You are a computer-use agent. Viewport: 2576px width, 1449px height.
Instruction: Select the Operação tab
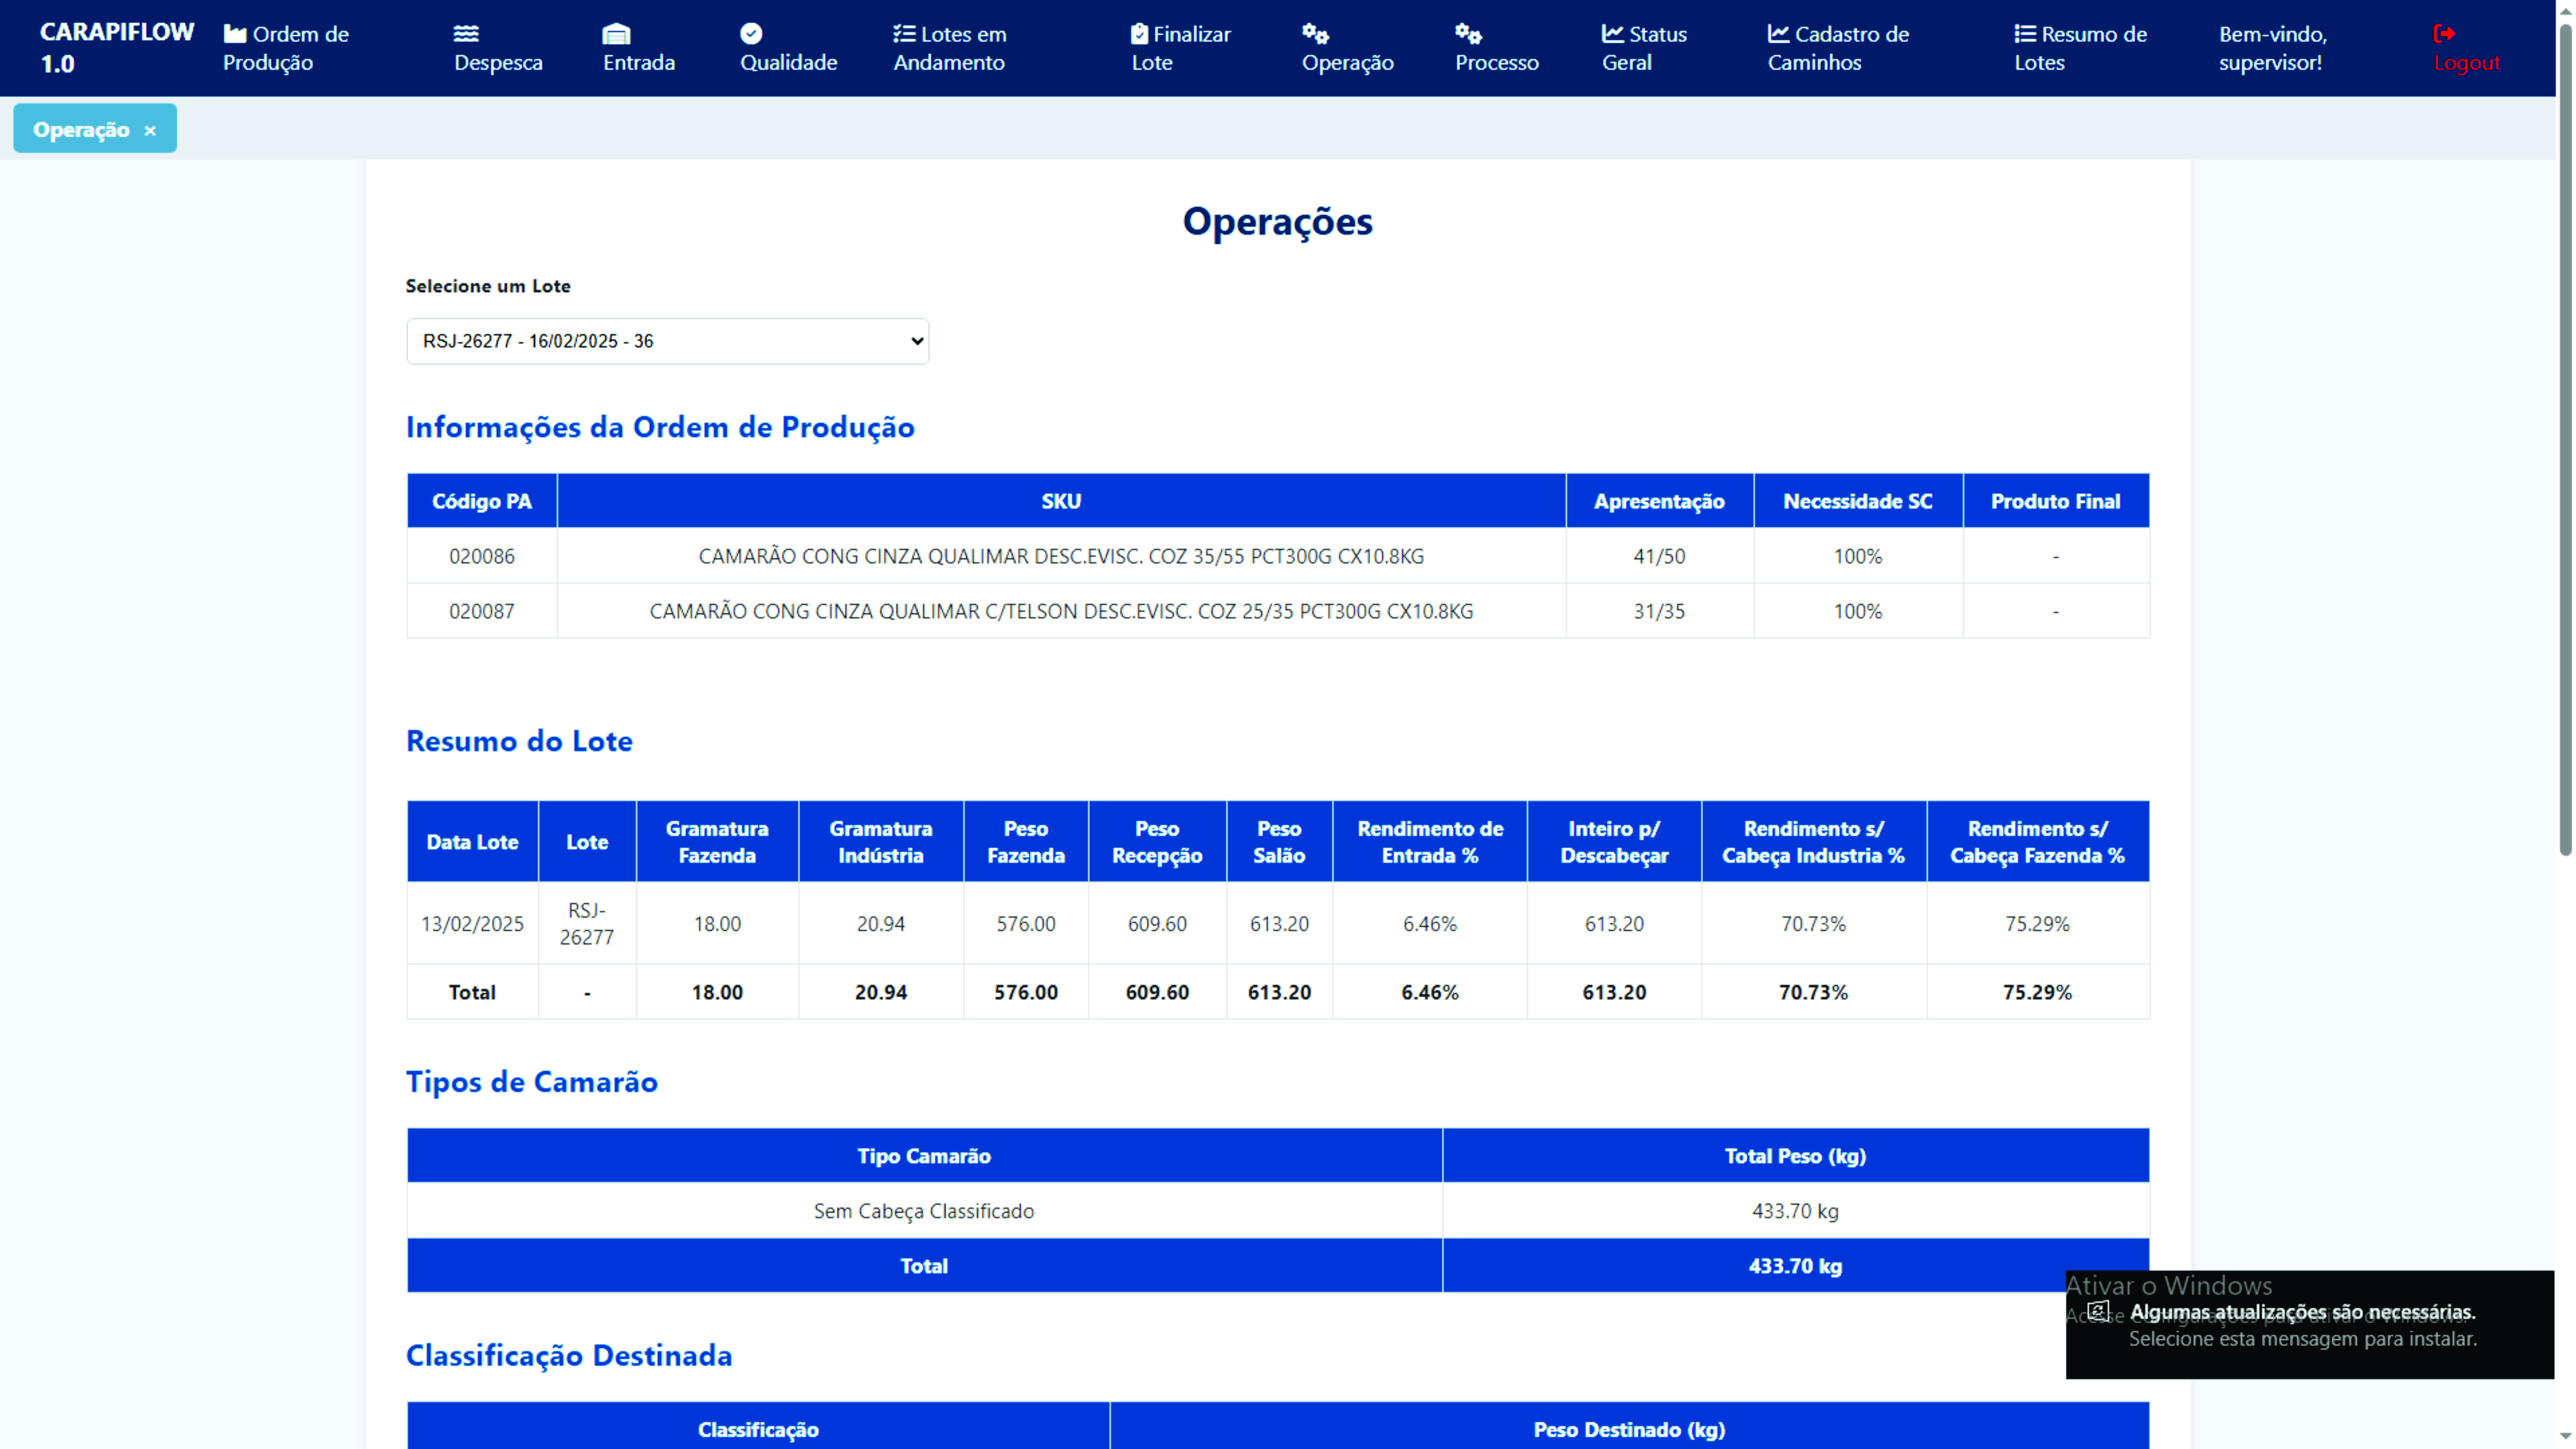point(81,130)
